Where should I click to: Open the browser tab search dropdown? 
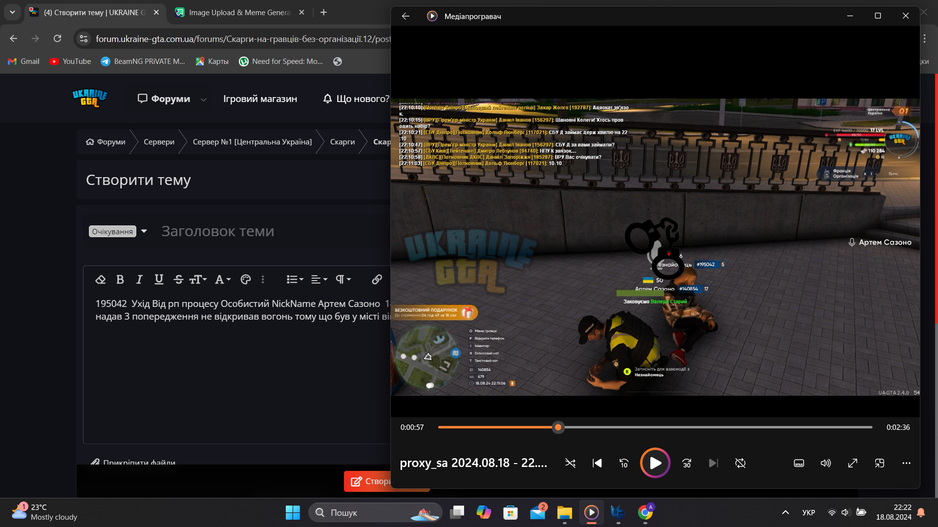(x=12, y=13)
